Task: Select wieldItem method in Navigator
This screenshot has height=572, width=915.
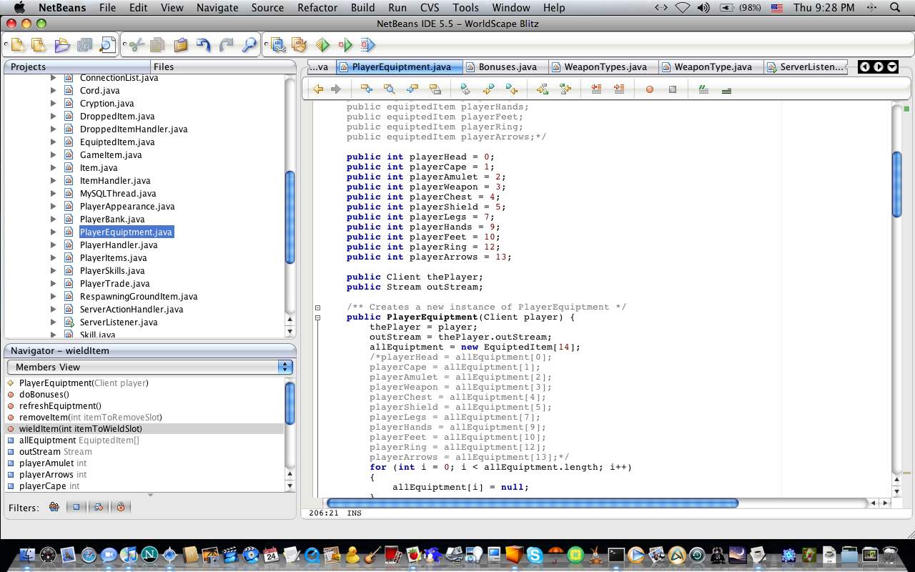Action: [145, 429]
